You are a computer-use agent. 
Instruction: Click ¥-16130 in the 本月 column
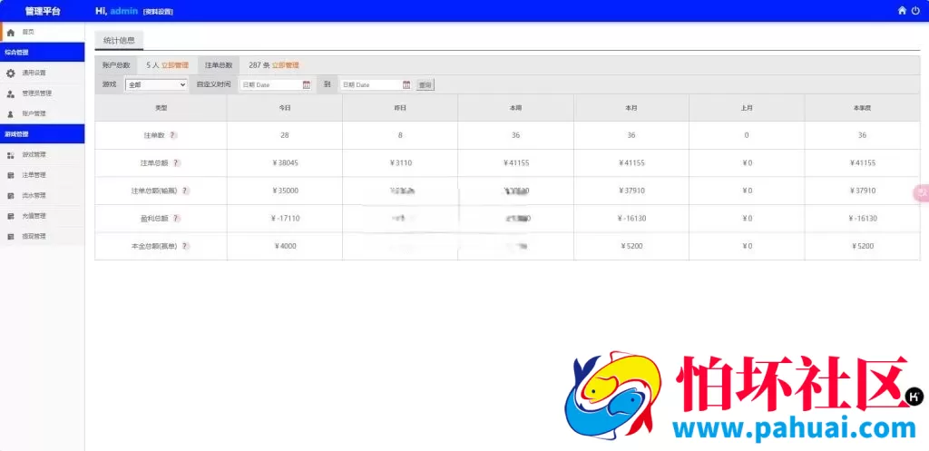click(631, 218)
